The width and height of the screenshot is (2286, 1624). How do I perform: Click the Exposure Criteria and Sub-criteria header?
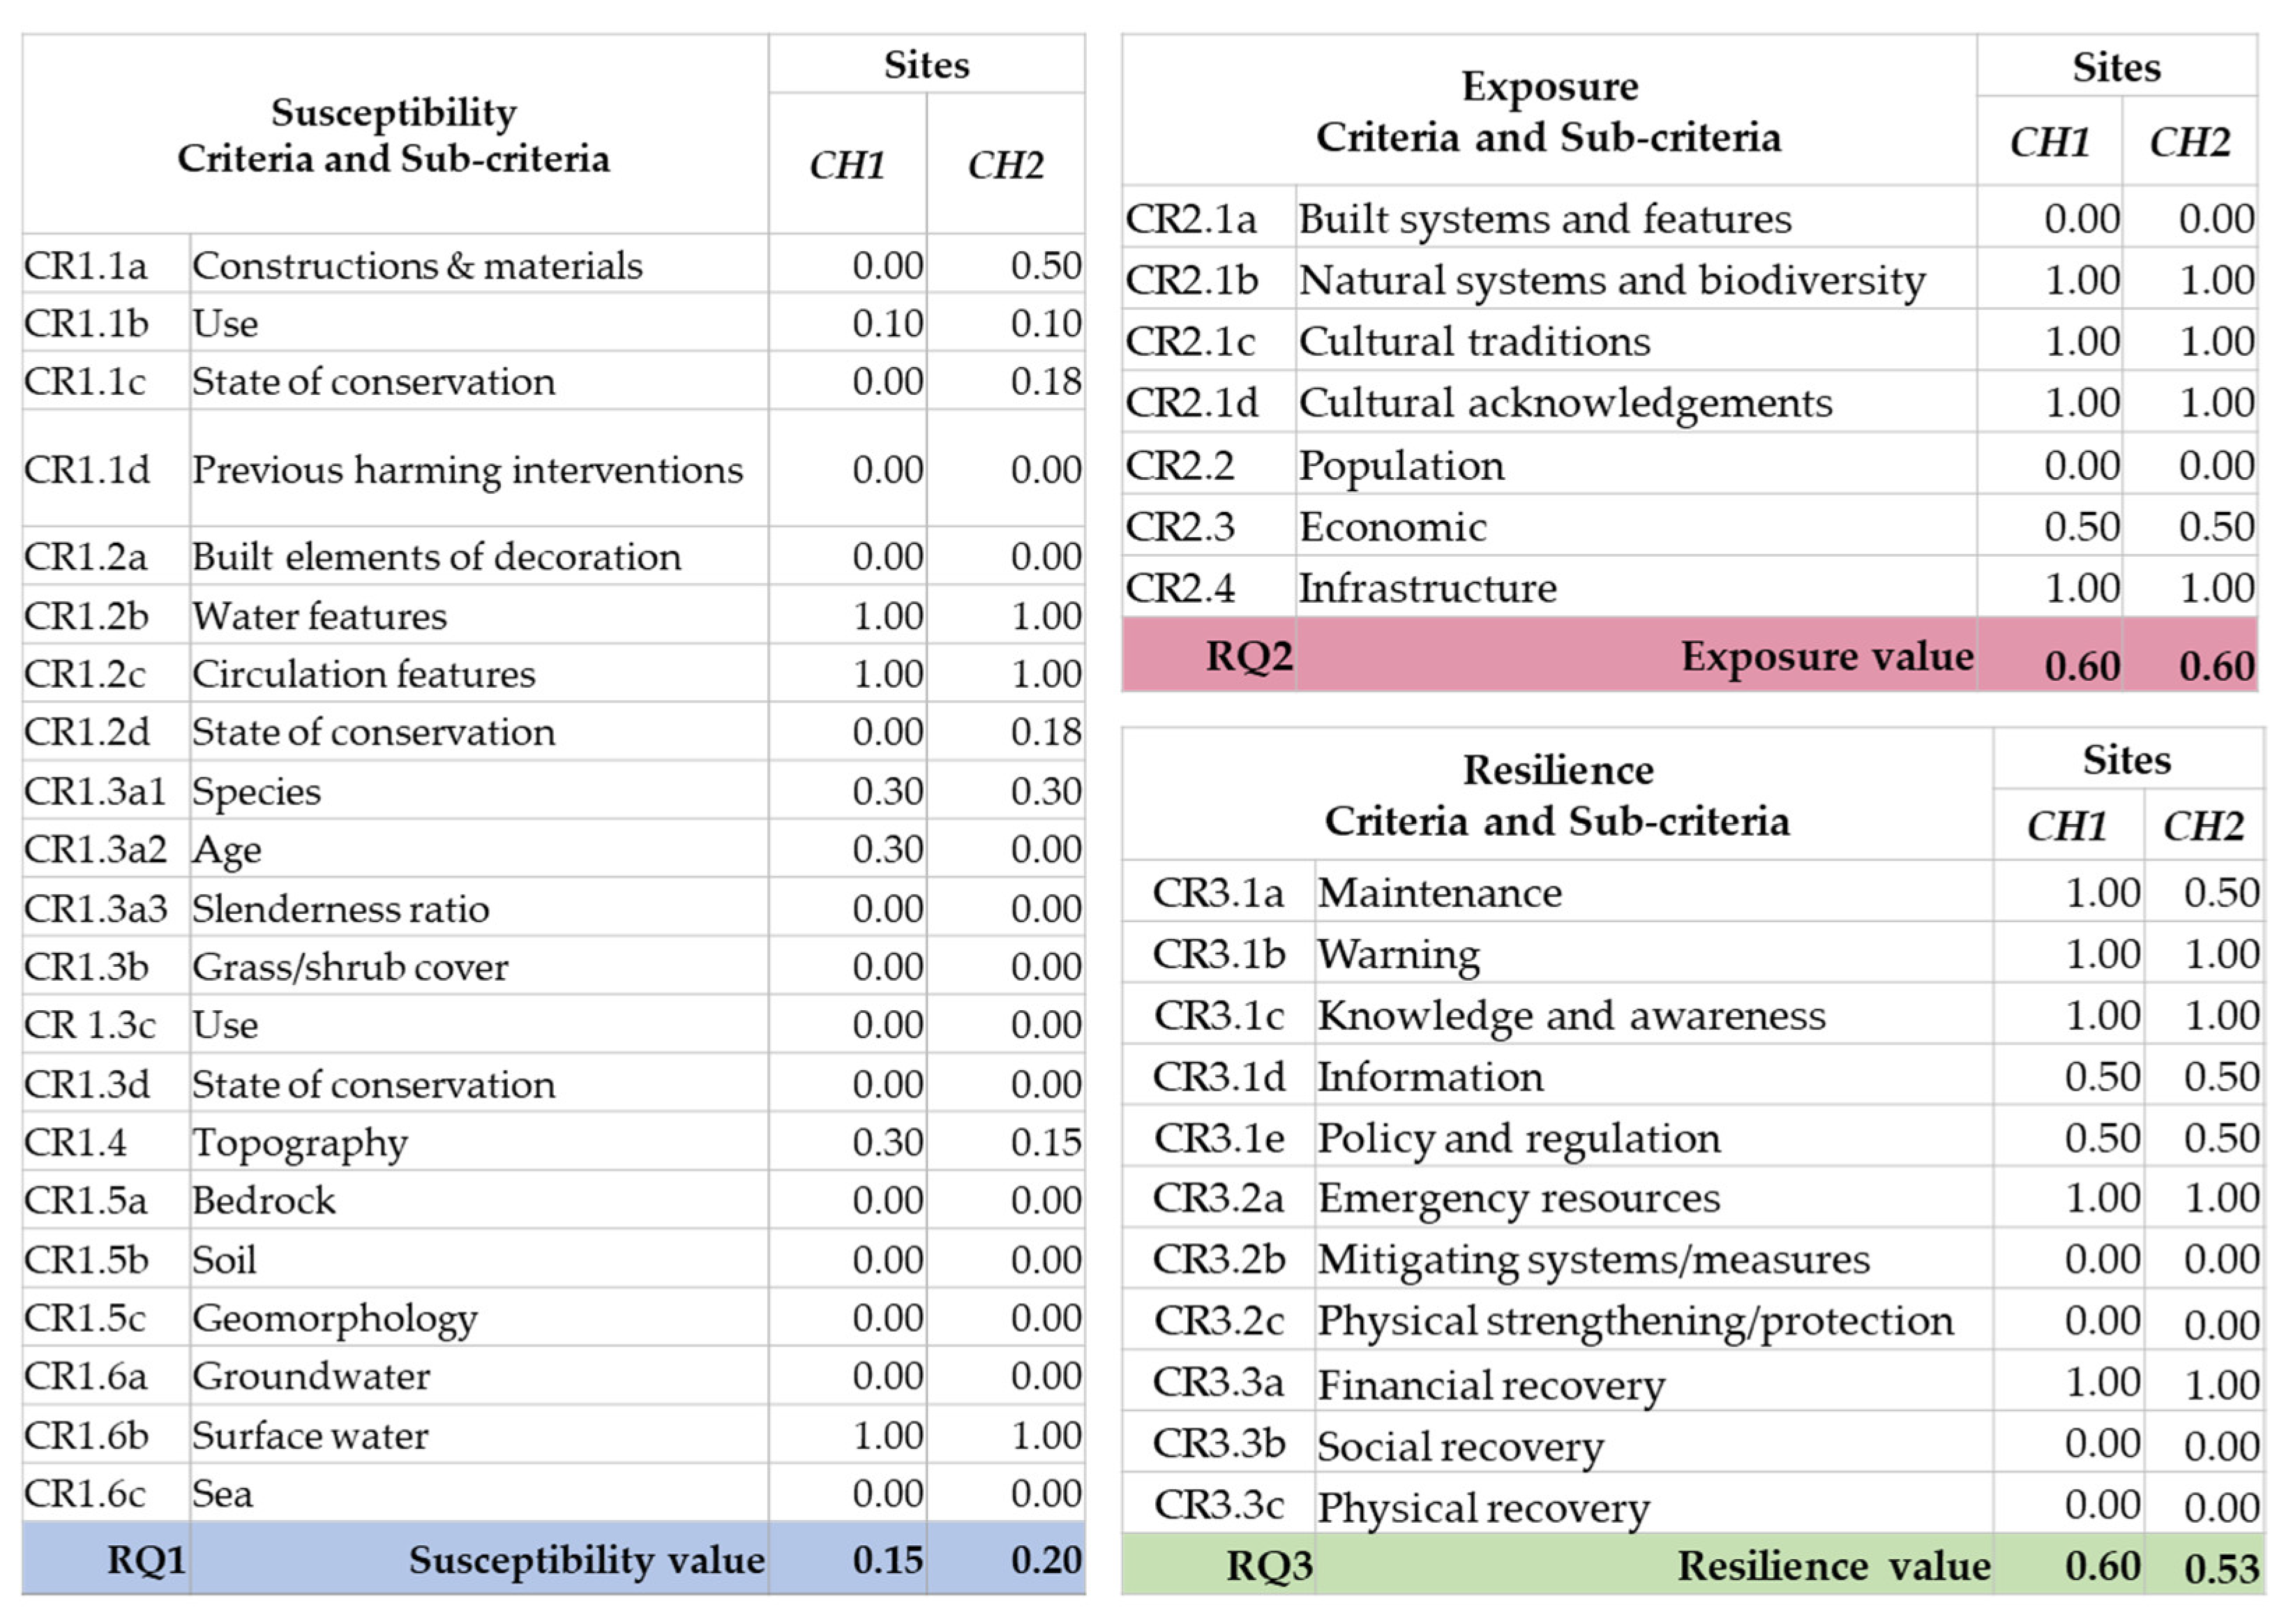tap(1548, 111)
